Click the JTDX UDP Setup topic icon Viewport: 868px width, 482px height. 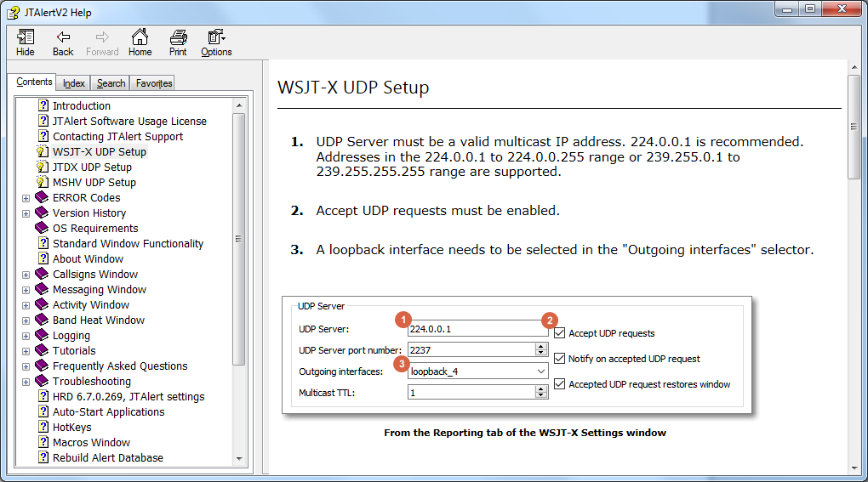(43, 167)
